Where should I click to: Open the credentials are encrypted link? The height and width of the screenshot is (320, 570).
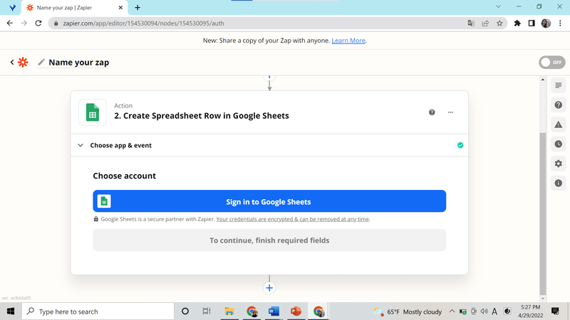pos(293,219)
